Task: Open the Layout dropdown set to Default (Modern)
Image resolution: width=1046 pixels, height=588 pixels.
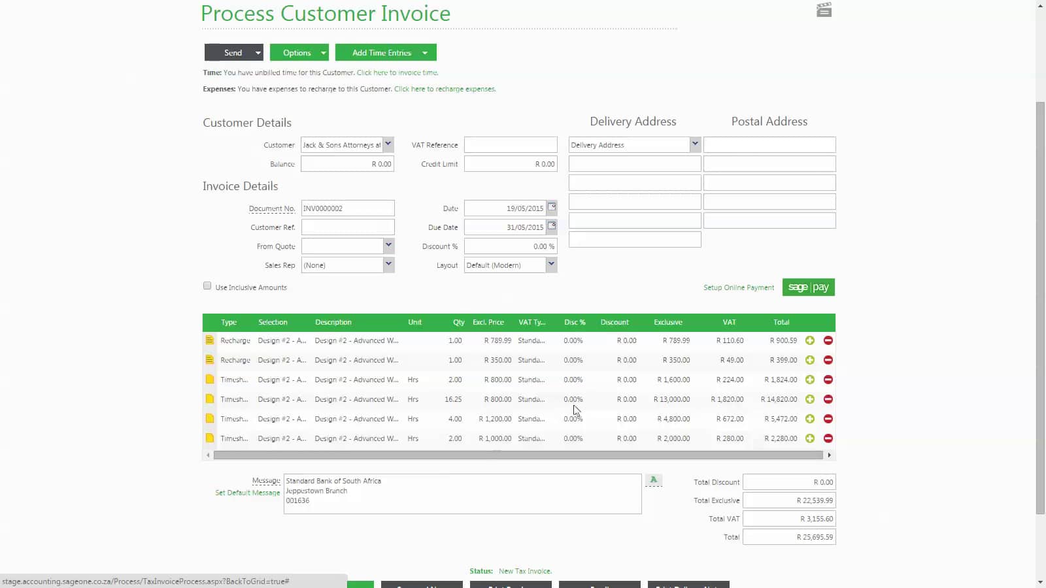Action: pos(551,265)
